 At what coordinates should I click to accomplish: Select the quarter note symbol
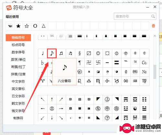pyautogui.click(x=43, y=53)
